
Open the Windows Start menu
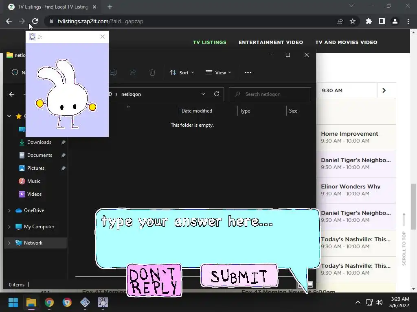[x=13, y=302]
